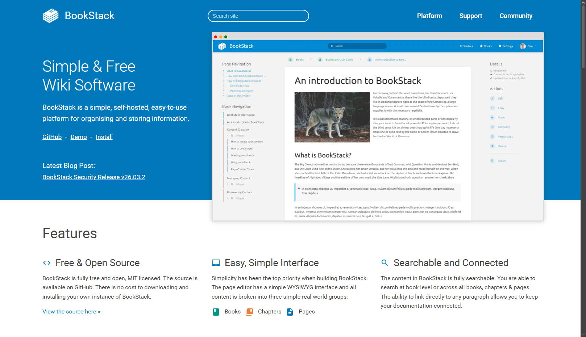Open the Demo link
The image size is (586, 337).
[79, 137]
